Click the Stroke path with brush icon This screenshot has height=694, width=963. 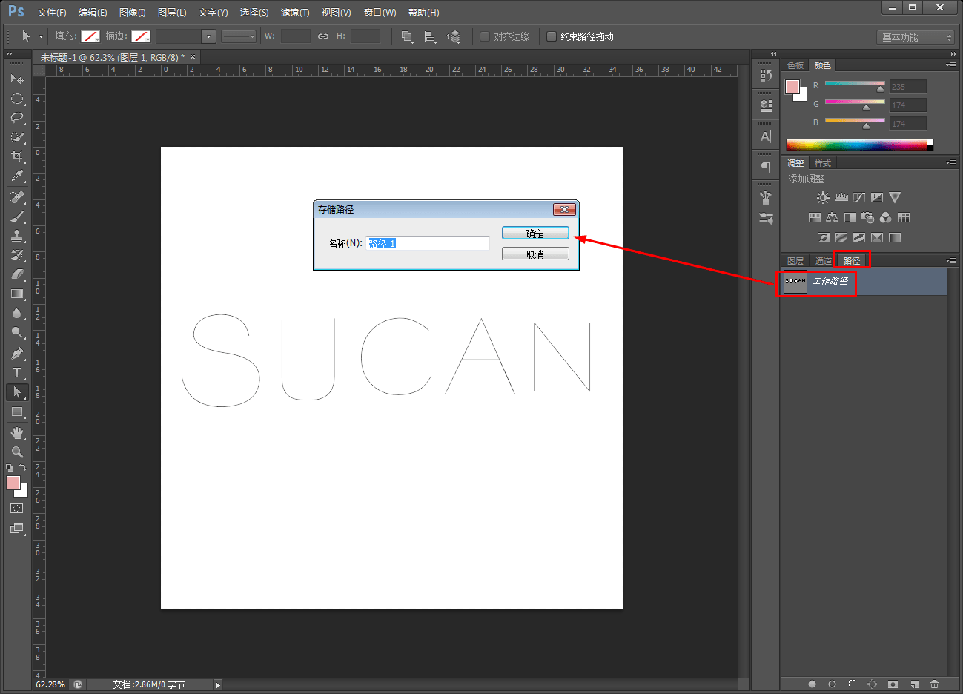click(x=832, y=684)
